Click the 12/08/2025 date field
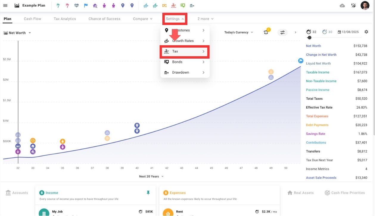375x216 pixels. [348, 32]
